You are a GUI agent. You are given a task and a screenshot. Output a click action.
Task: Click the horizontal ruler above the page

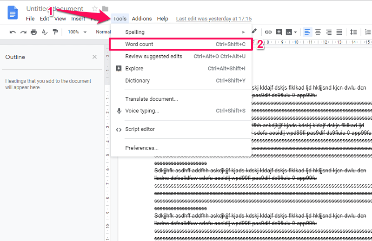(x=312, y=42)
